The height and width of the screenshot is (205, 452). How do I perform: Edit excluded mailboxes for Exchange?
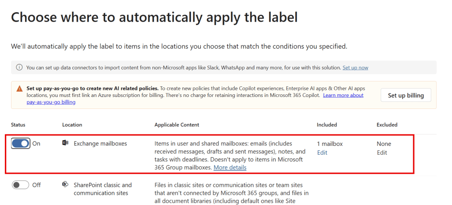tap(382, 153)
